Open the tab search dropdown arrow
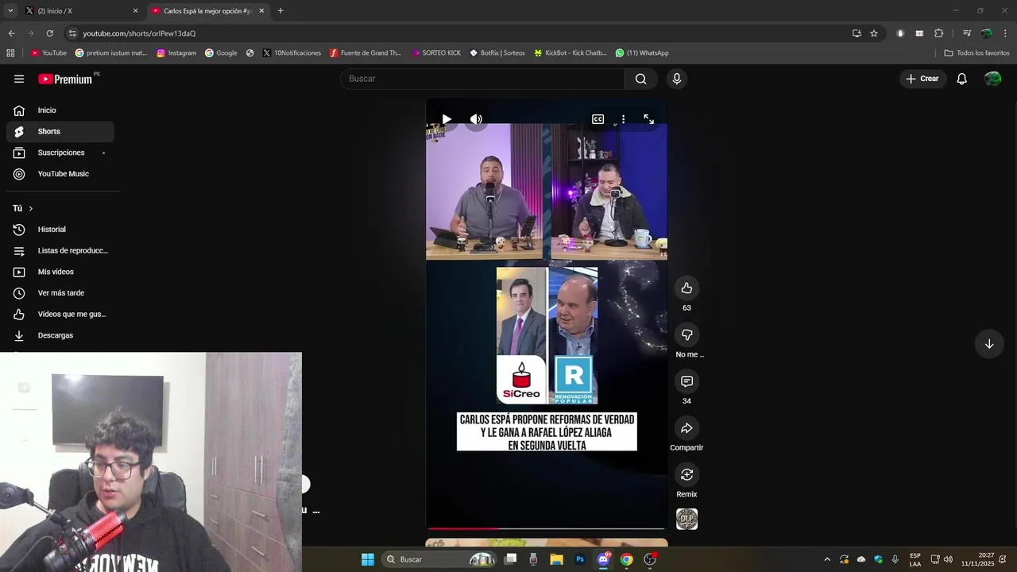The width and height of the screenshot is (1017, 572). (x=10, y=11)
